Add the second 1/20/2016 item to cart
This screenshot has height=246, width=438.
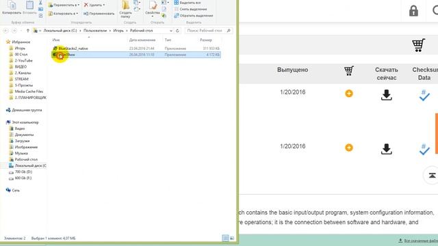[349, 148]
